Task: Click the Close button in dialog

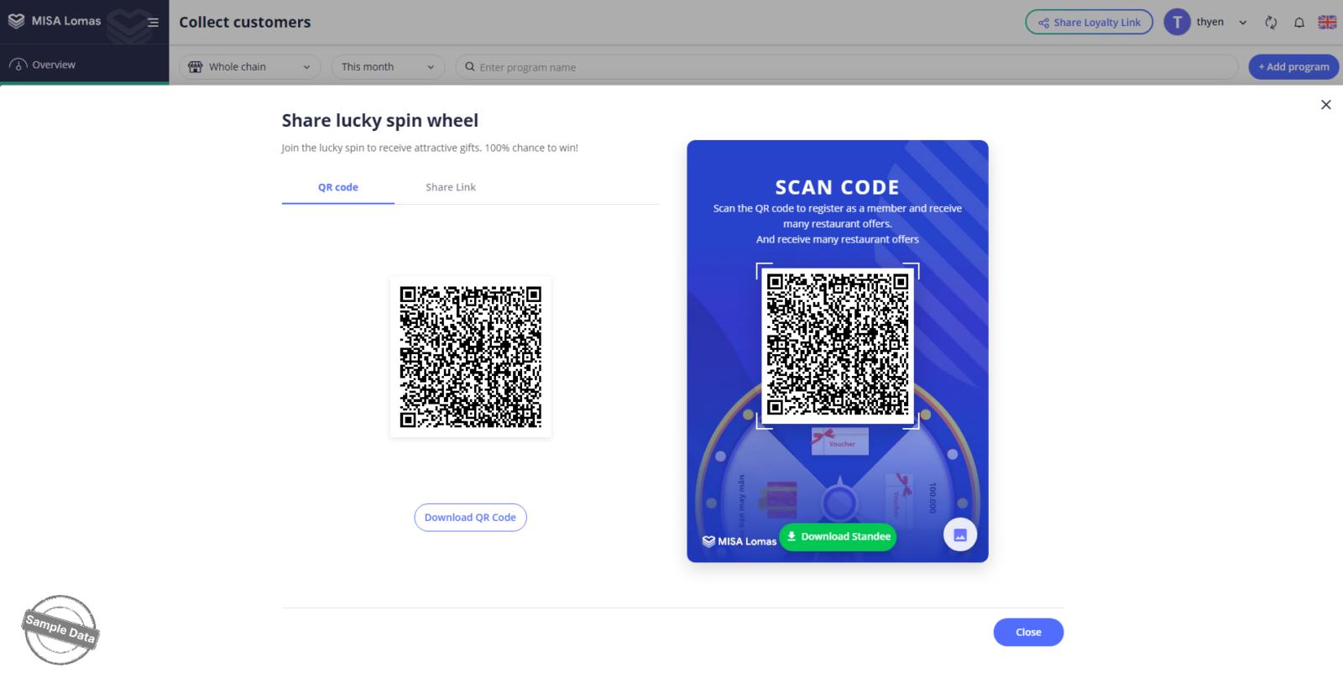Action: point(1028,633)
